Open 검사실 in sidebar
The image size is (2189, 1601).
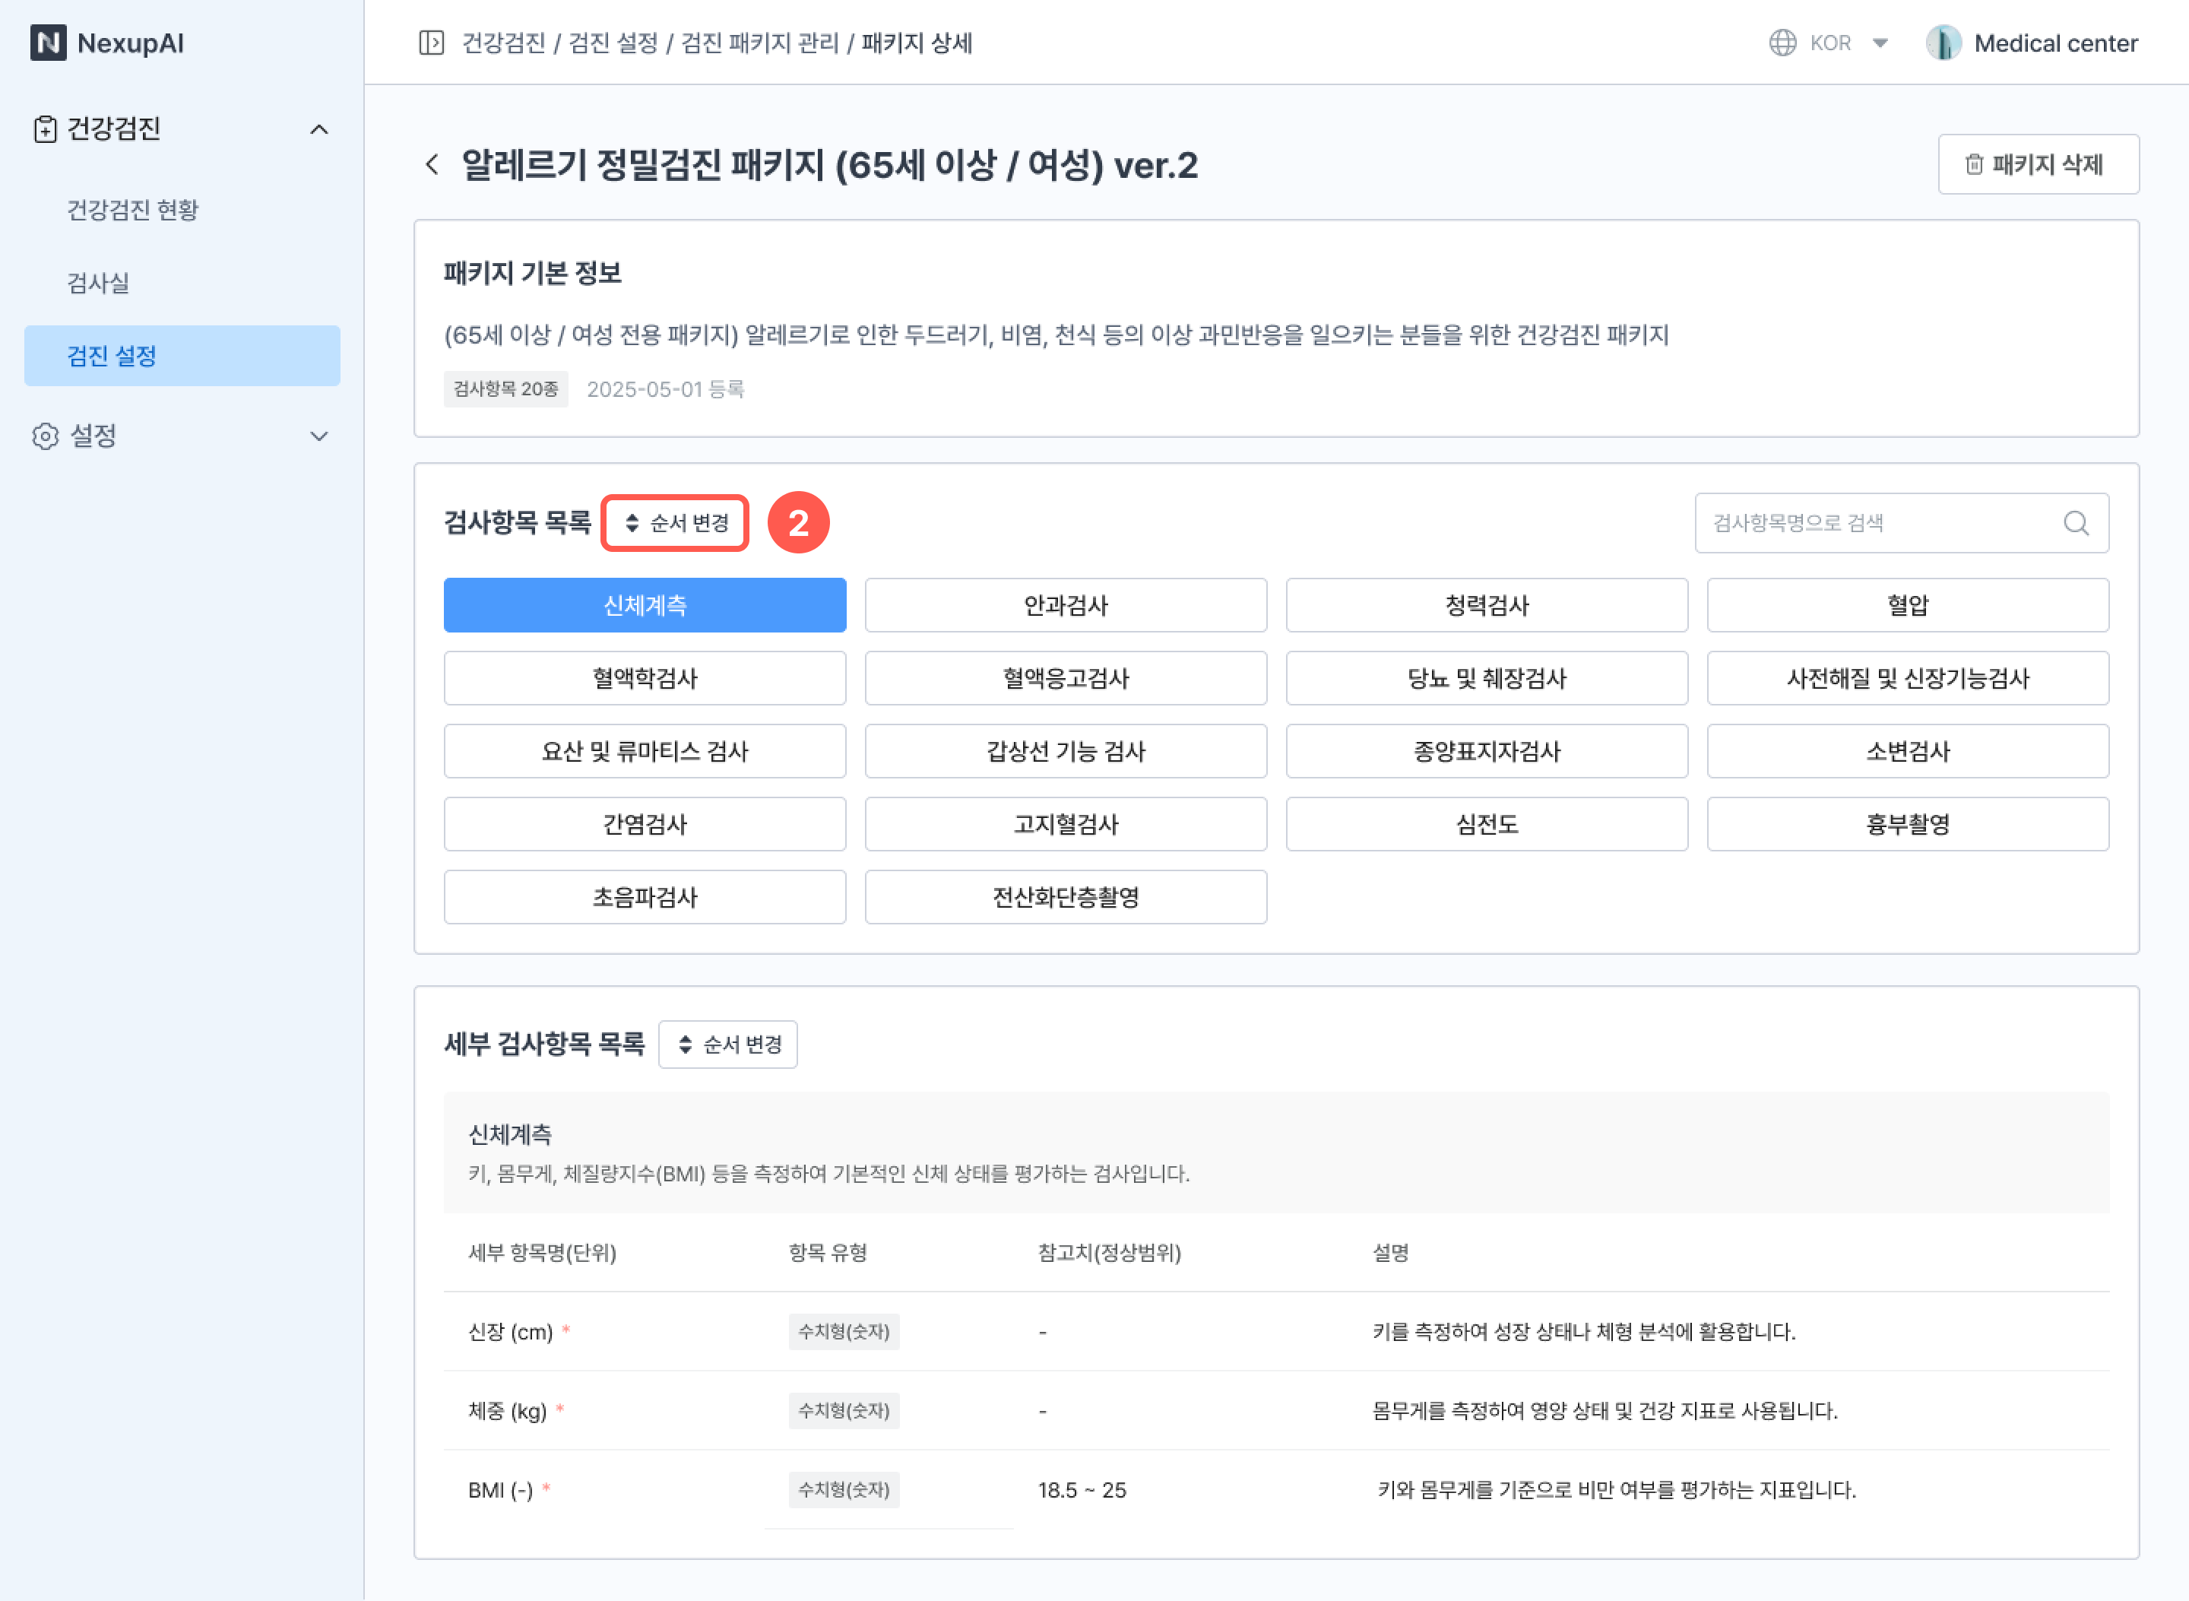[98, 283]
